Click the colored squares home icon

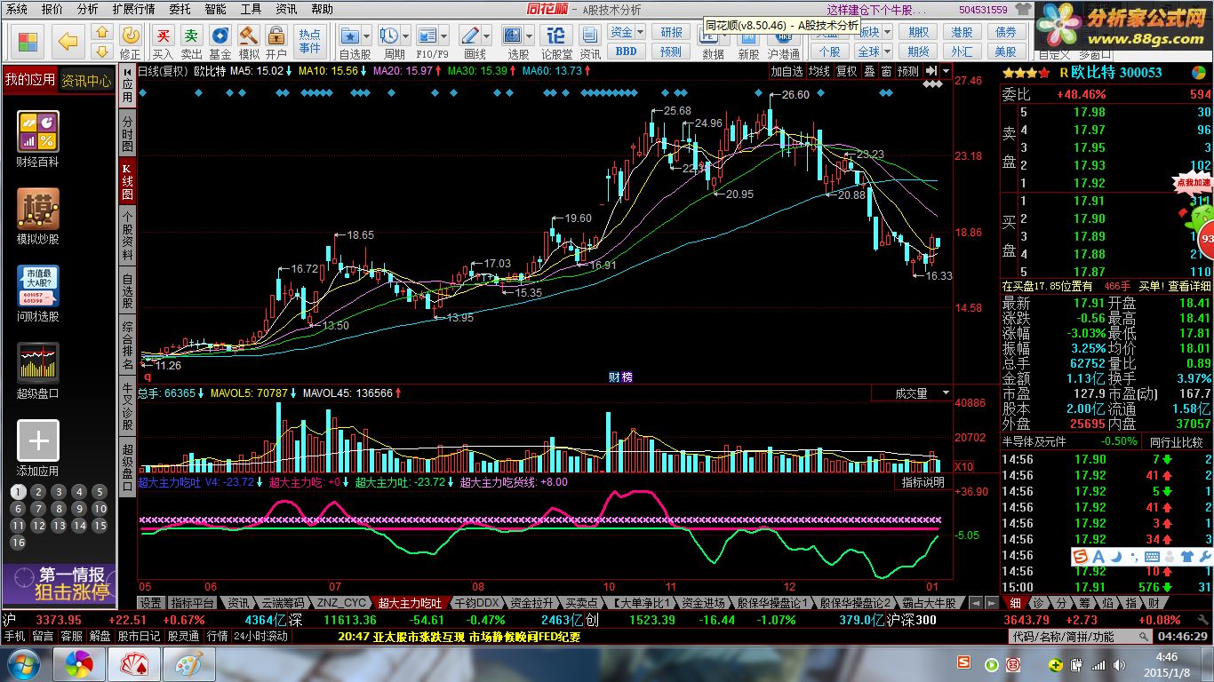click(28, 41)
